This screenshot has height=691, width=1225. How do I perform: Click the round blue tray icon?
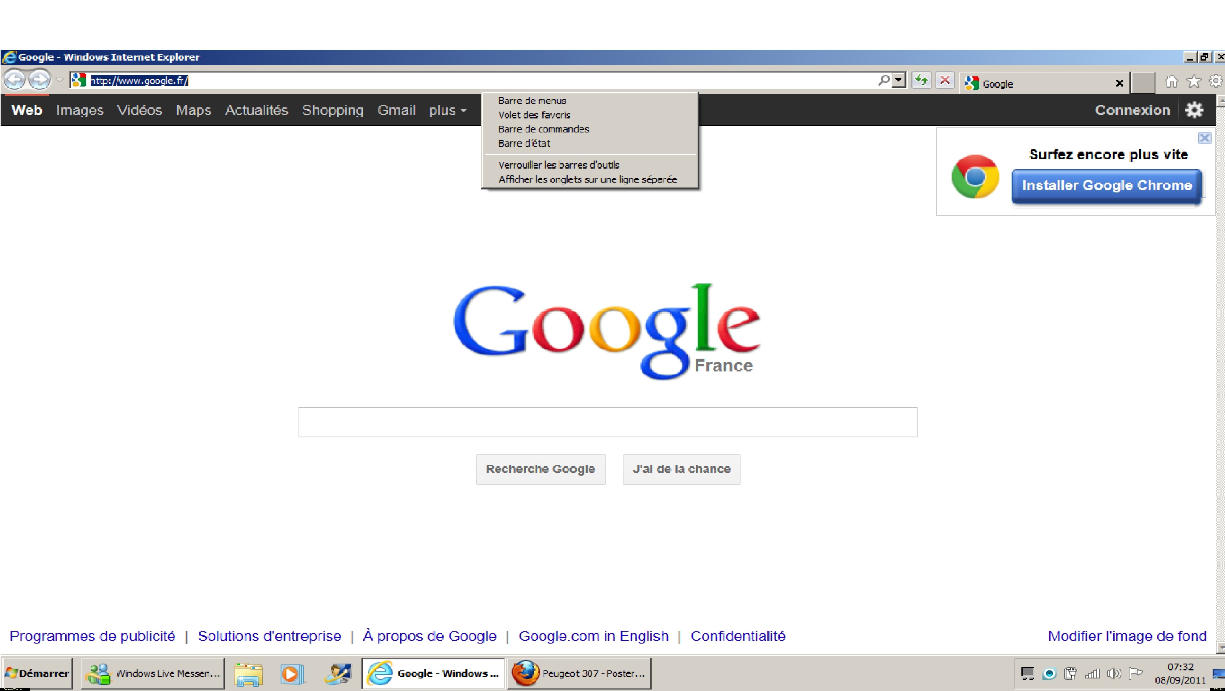[1049, 674]
